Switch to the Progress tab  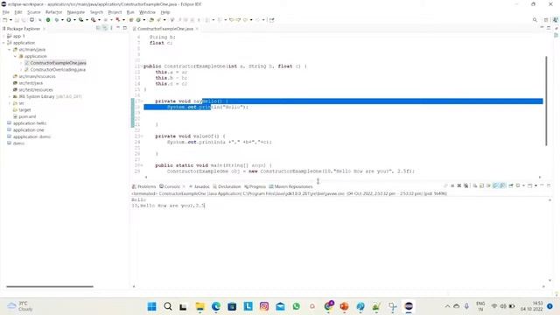pyautogui.click(x=255, y=186)
